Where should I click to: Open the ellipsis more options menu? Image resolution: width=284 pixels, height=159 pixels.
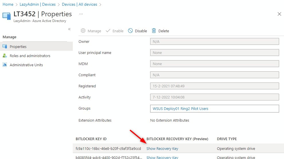(x=81, y=14)
